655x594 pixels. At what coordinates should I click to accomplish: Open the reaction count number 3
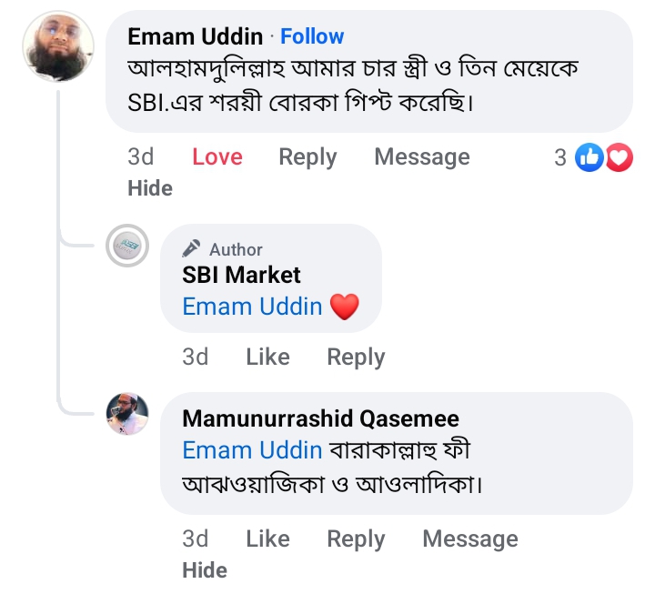click(x=560, y=157)
